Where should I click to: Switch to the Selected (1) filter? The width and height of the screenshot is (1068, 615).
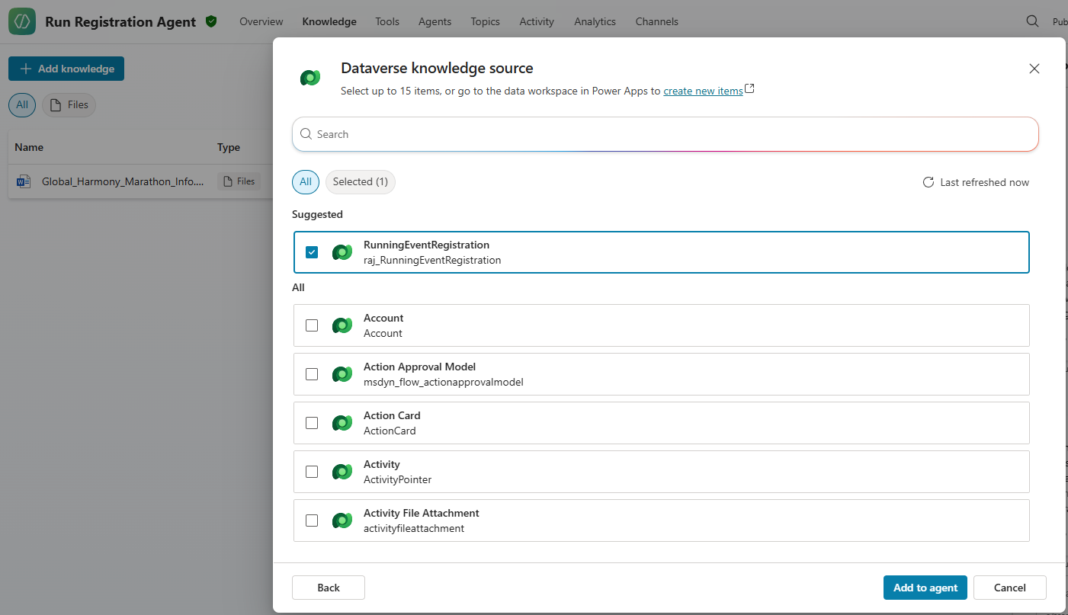point(360,182)
